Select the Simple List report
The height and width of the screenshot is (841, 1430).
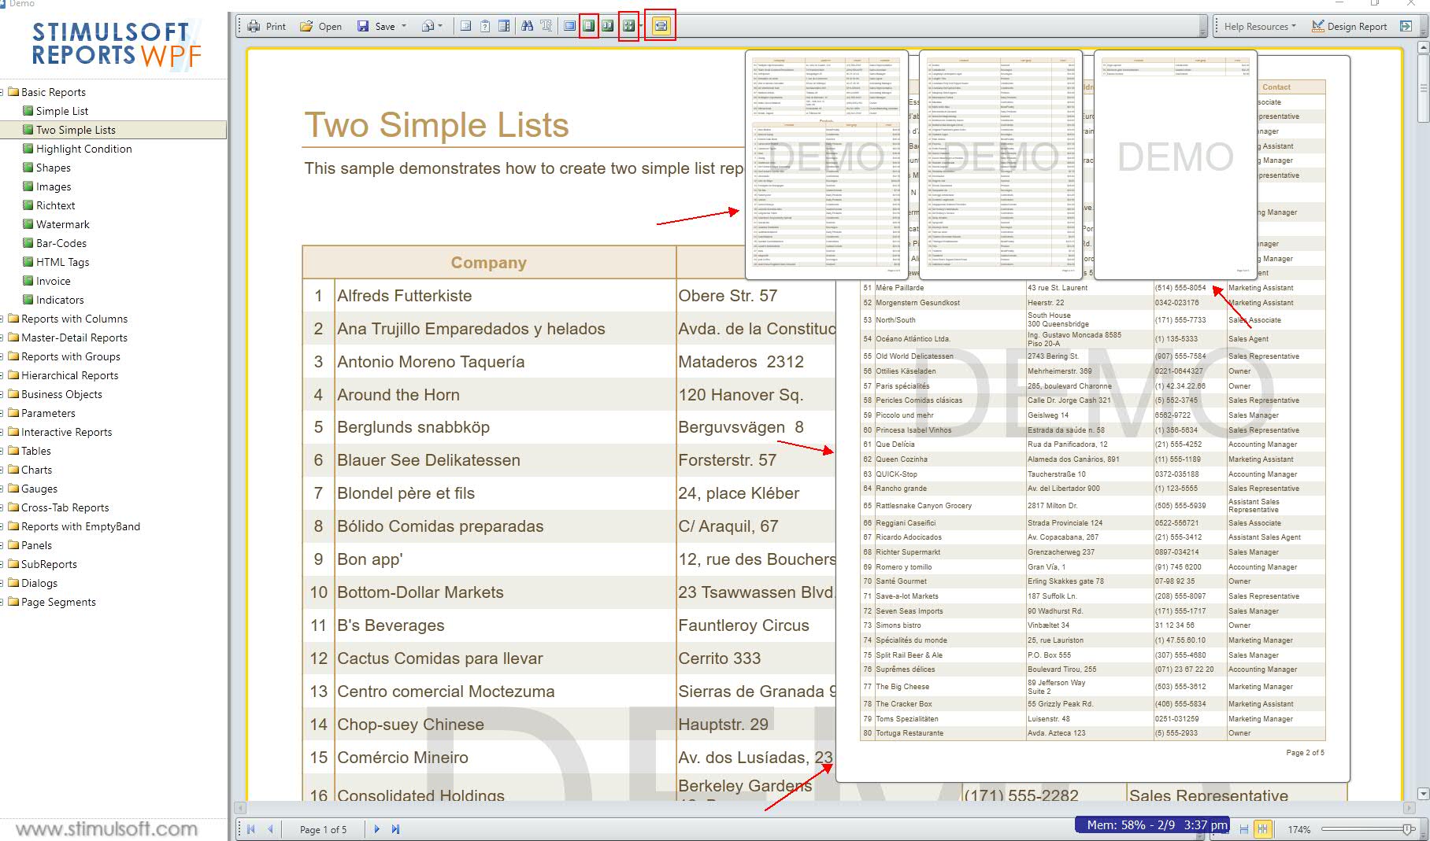[62, 111]
